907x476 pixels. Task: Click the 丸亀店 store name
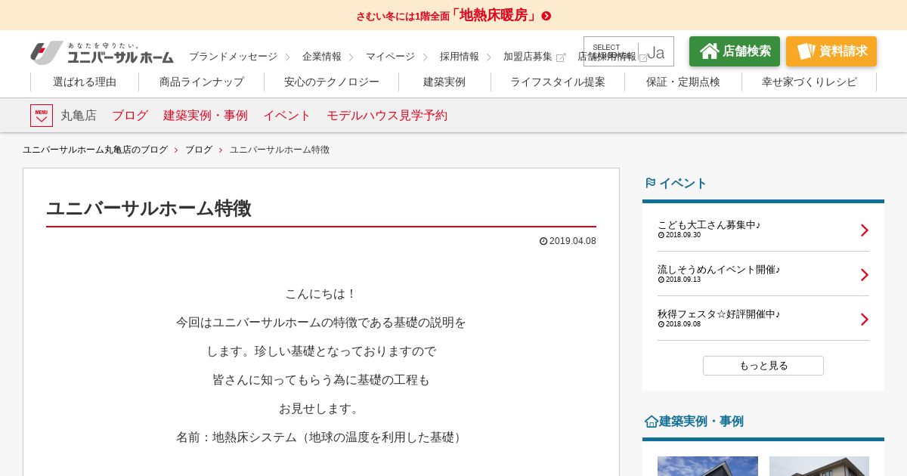(x=79, y=116)
